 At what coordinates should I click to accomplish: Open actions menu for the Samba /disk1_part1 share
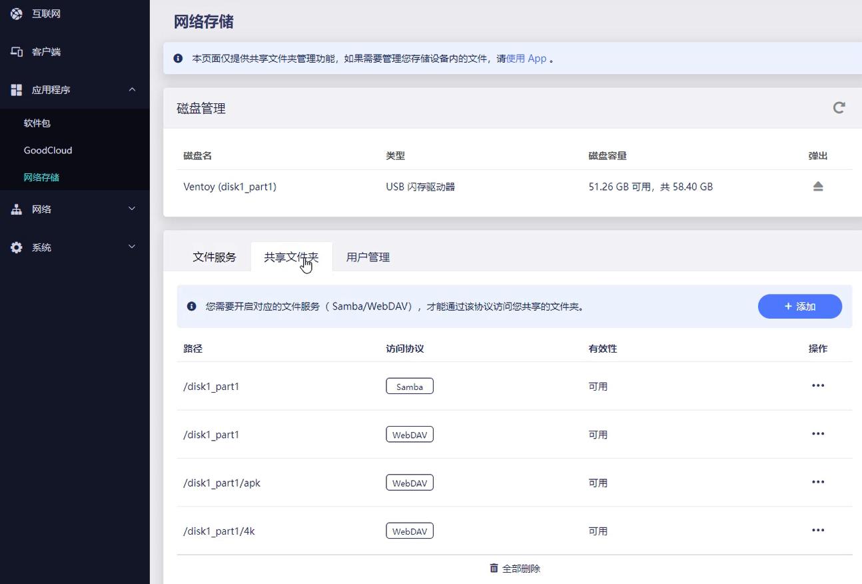(817, 385)
